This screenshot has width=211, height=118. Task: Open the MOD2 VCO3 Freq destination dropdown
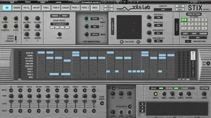[95, 35]
